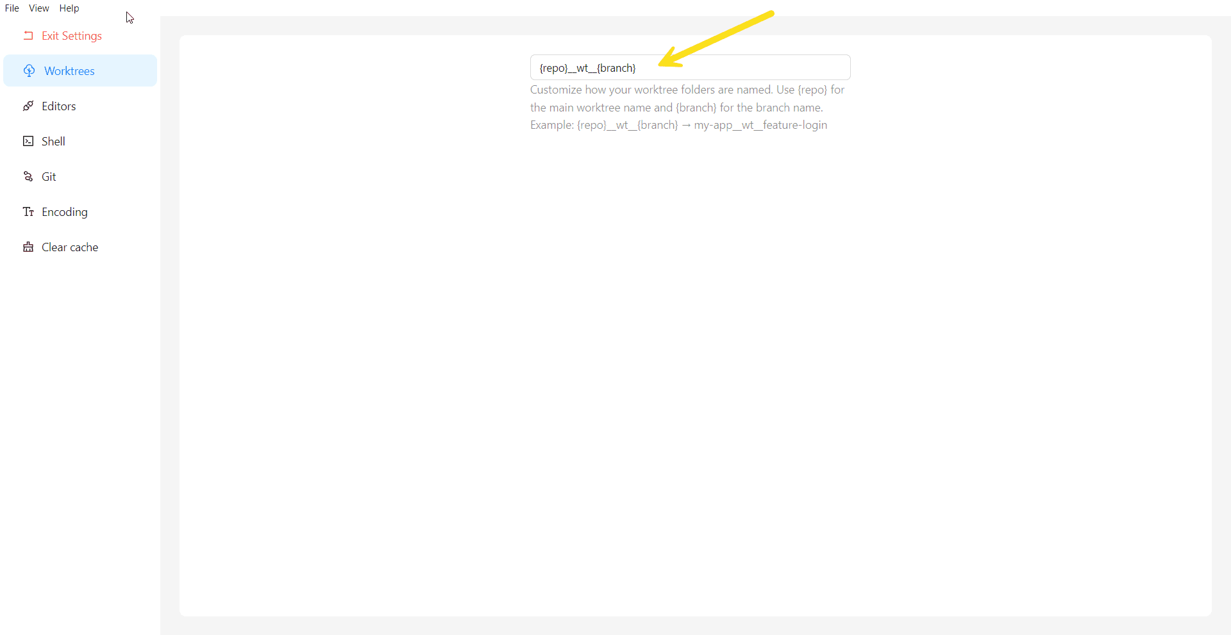The image size is (1231, 635).
Task: Open the Help menu
Action: point(69,8)
